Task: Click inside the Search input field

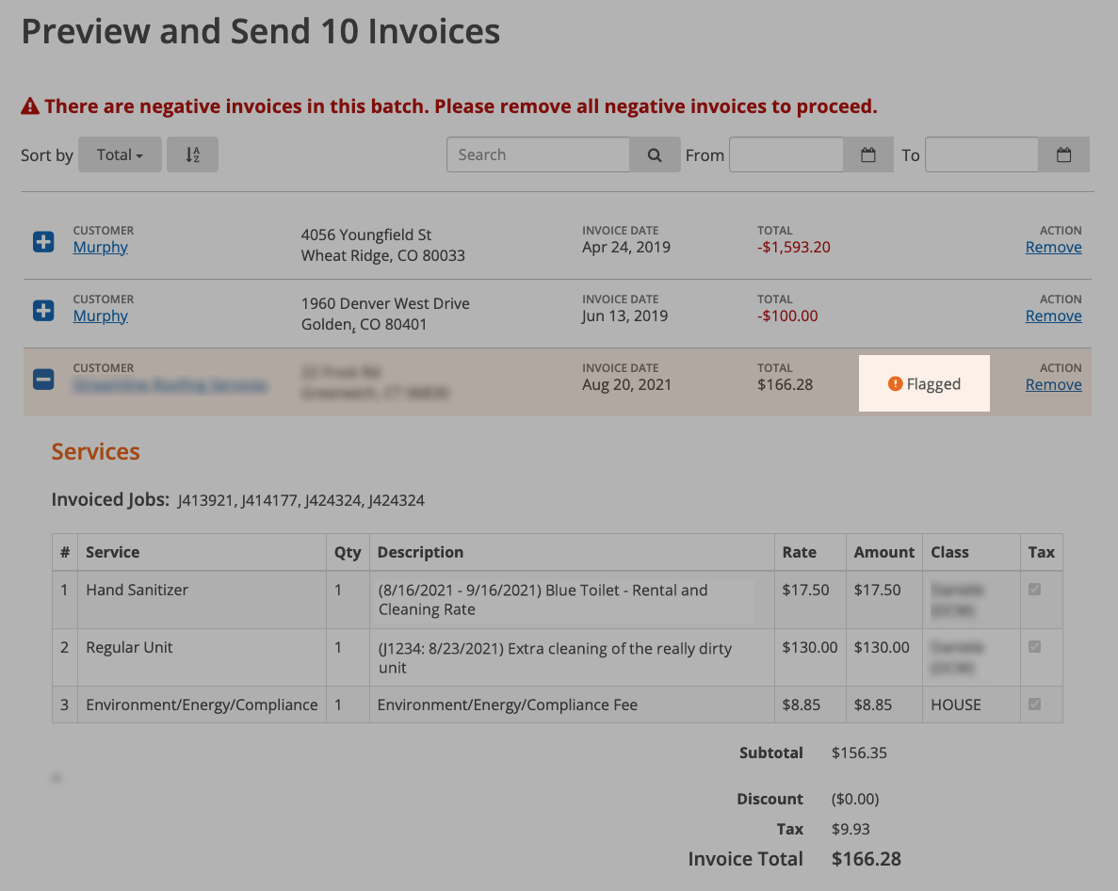Action: [x=537, y=154]
